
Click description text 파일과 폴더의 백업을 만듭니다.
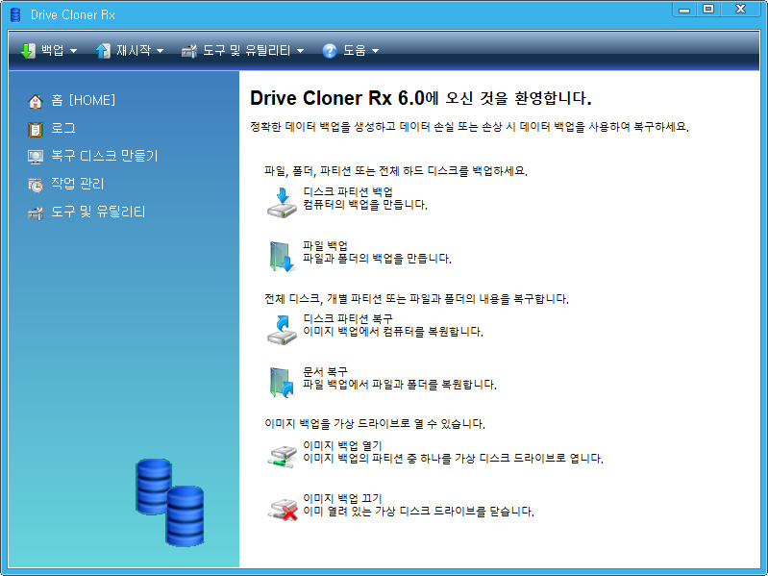[377, 259]
